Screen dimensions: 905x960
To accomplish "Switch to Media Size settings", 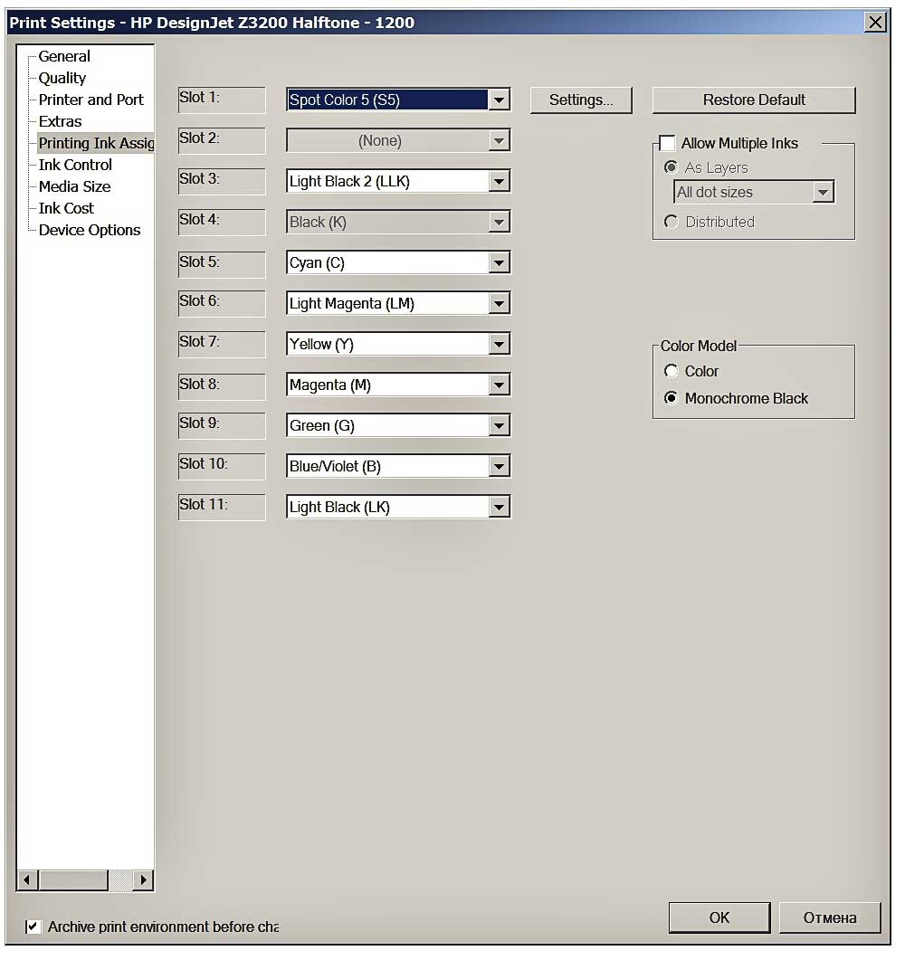I will [75, 186].
